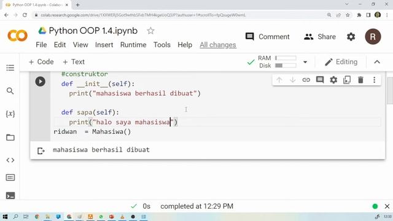393x221 pixels.
Task: Click the Colab CO logo
Action: (x=18, y=36)
